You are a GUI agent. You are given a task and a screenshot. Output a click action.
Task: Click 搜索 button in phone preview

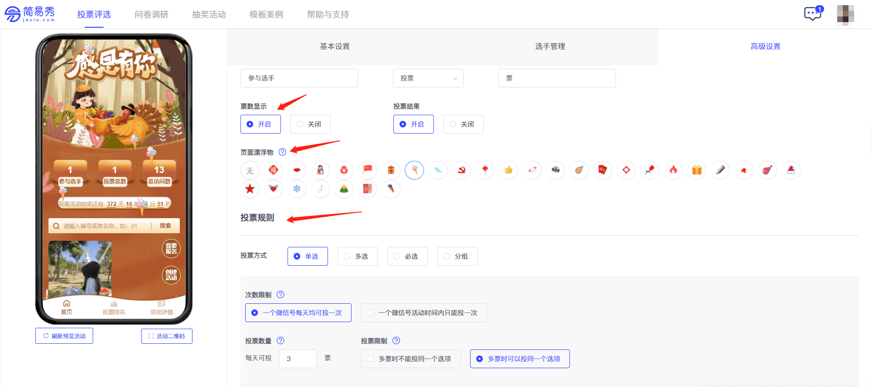[165, 226]
